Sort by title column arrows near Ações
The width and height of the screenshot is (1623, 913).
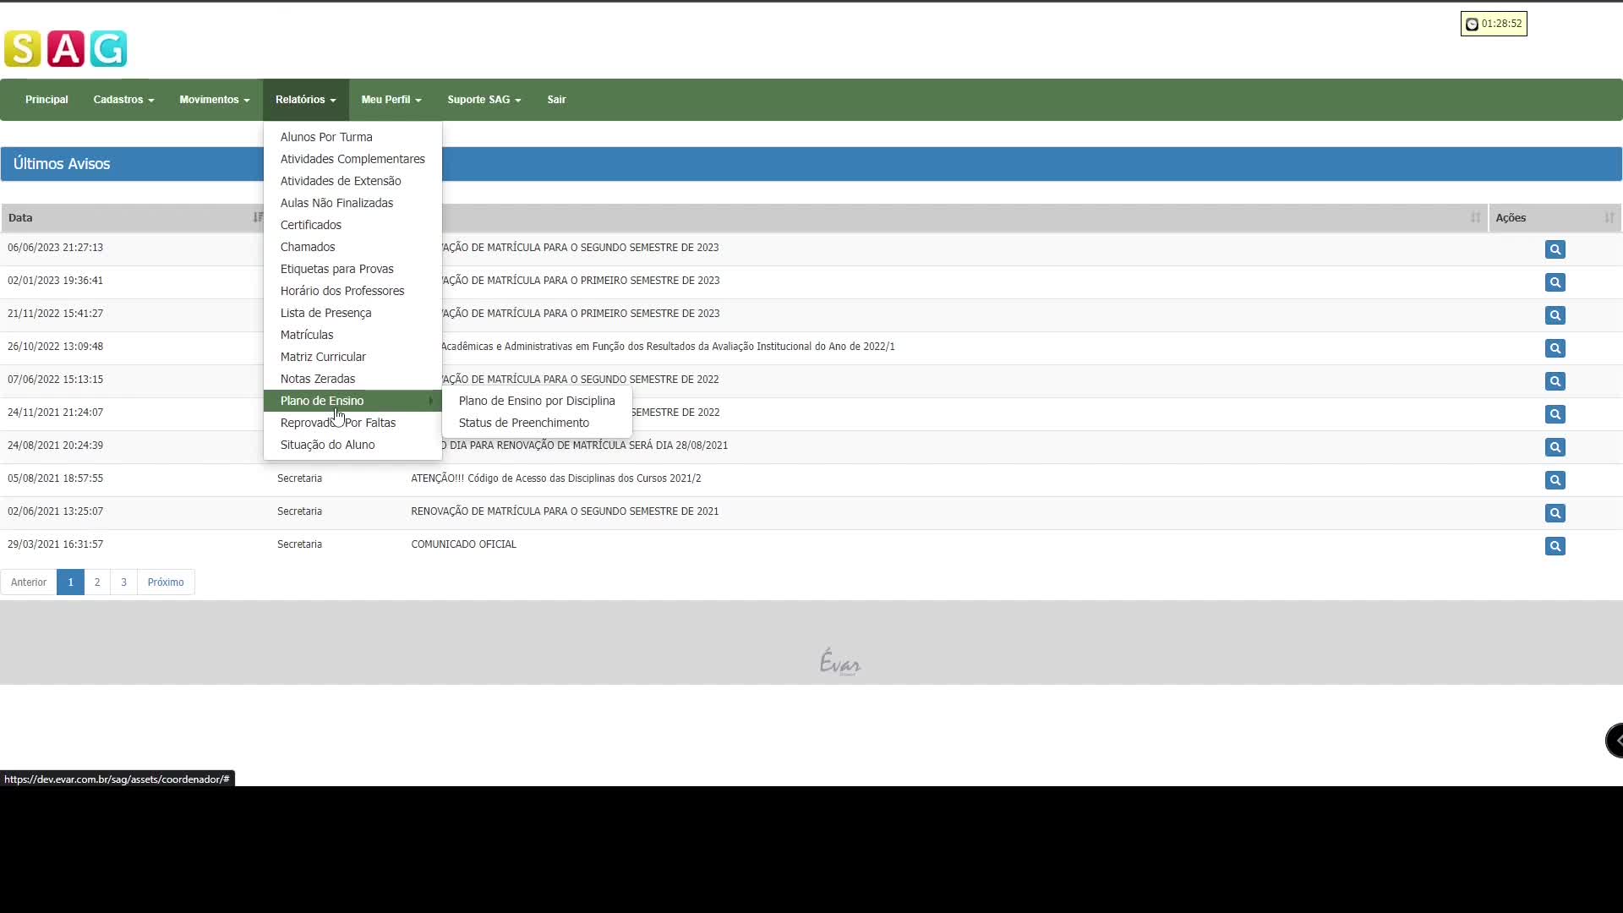pos(1476,218)
